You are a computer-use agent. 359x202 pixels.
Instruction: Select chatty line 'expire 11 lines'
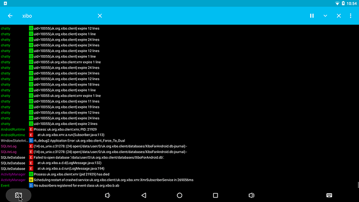tap(67, 101)
